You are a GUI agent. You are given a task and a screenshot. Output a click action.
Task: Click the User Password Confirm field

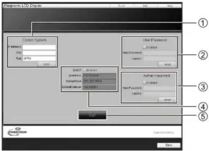[160, 59]
